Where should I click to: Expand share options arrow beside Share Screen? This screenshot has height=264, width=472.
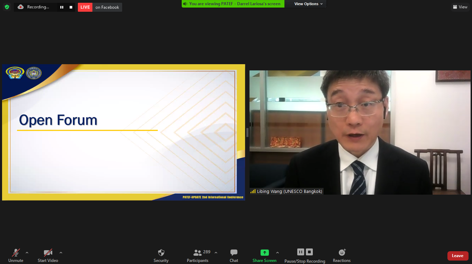pyautogui.click(x=278, y=253)
